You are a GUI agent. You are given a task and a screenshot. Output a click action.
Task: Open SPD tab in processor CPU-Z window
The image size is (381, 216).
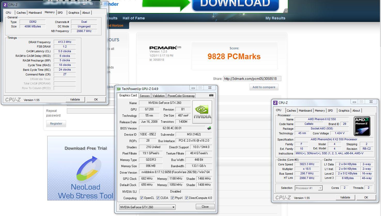[x=330, y=111]
